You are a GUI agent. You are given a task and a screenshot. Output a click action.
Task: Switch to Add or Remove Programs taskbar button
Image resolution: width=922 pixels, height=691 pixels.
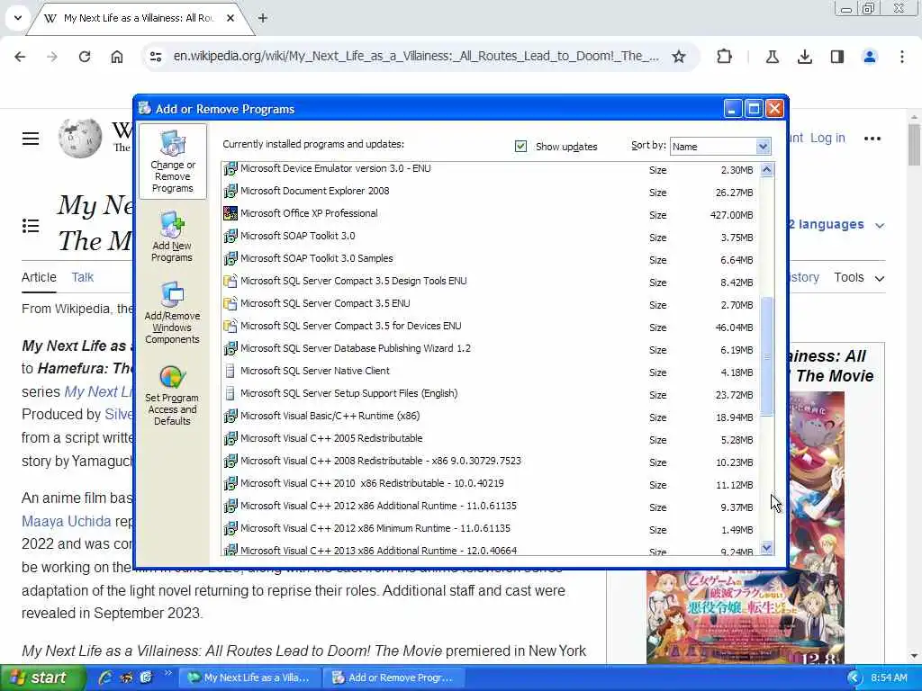point(395,678)
